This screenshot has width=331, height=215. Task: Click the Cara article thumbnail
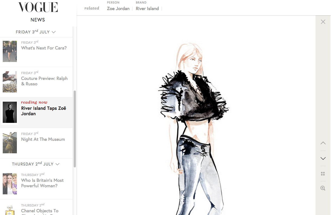click(x=10, y=51)
